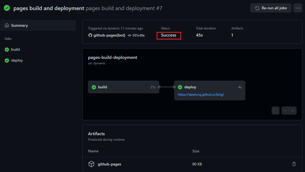The height and width of the screenshot is (172, 305).
Task: Click the green success check beside the page title
Action: point(7,8)
